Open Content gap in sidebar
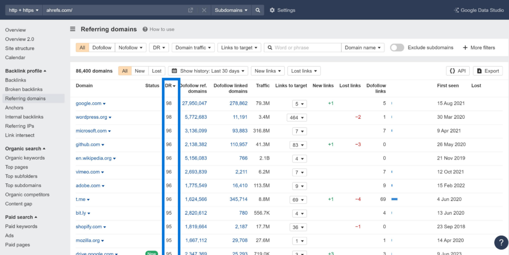The height and width of the screenshot is (255, 509). 19,204
